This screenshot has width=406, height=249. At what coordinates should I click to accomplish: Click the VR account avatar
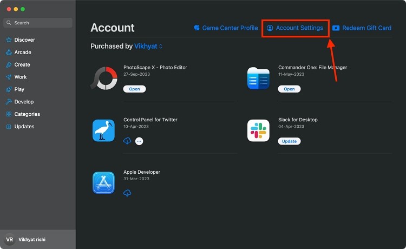(10, 239)
